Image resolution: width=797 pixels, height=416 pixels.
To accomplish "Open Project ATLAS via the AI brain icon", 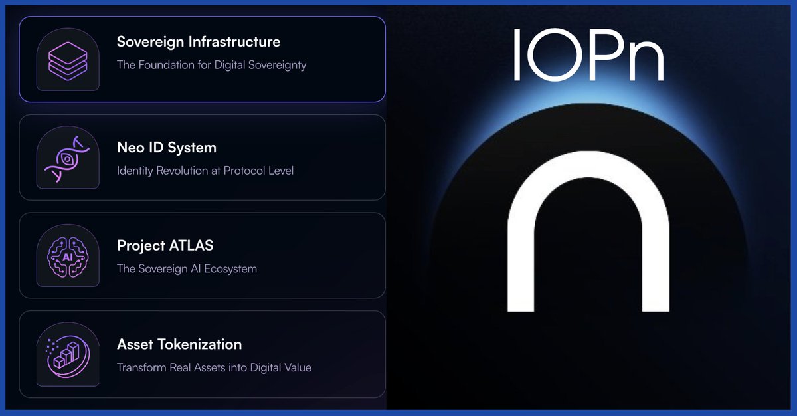I will point(66,255).
